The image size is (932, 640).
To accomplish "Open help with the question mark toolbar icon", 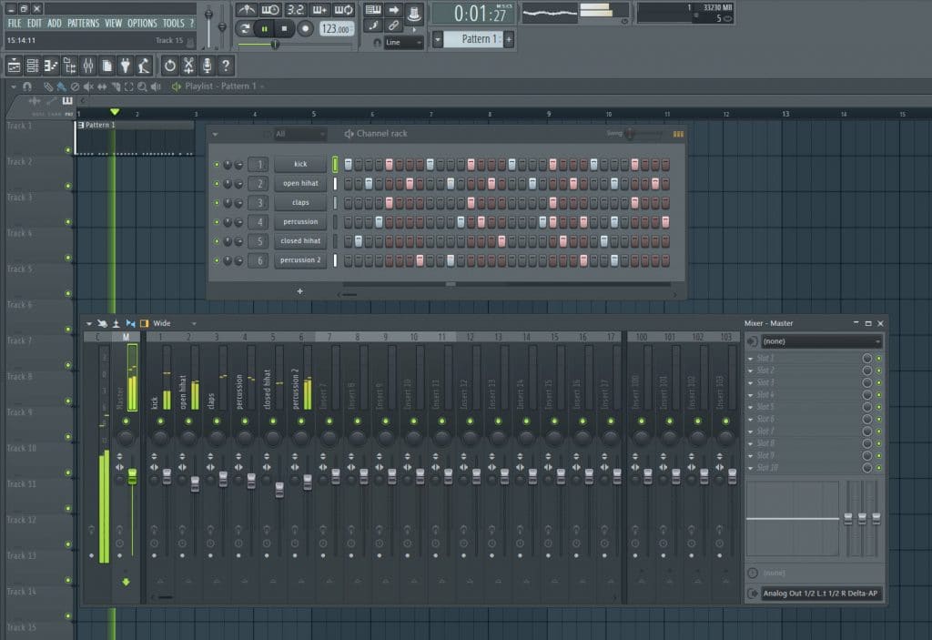I will (x=226, y=66).
